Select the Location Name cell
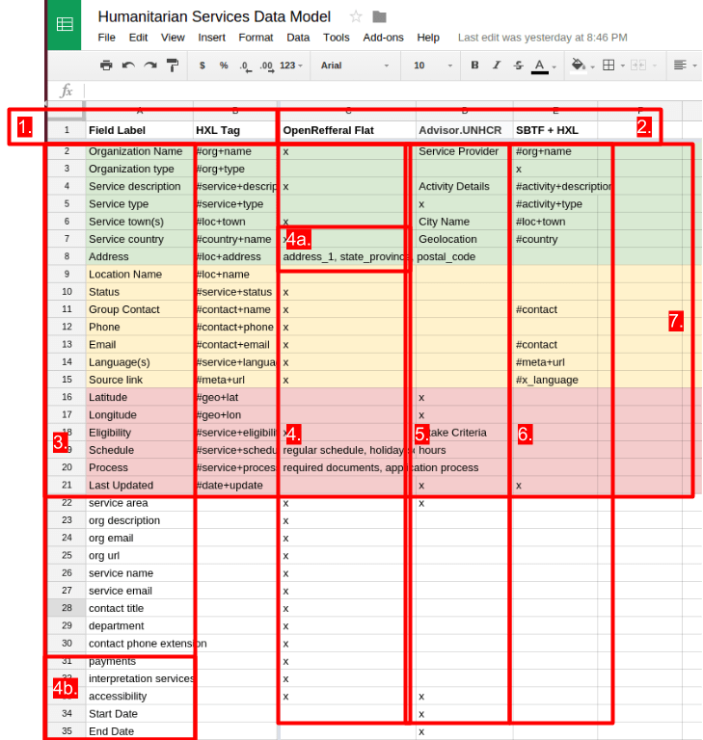The image size is (703, 740). (140, 275)
